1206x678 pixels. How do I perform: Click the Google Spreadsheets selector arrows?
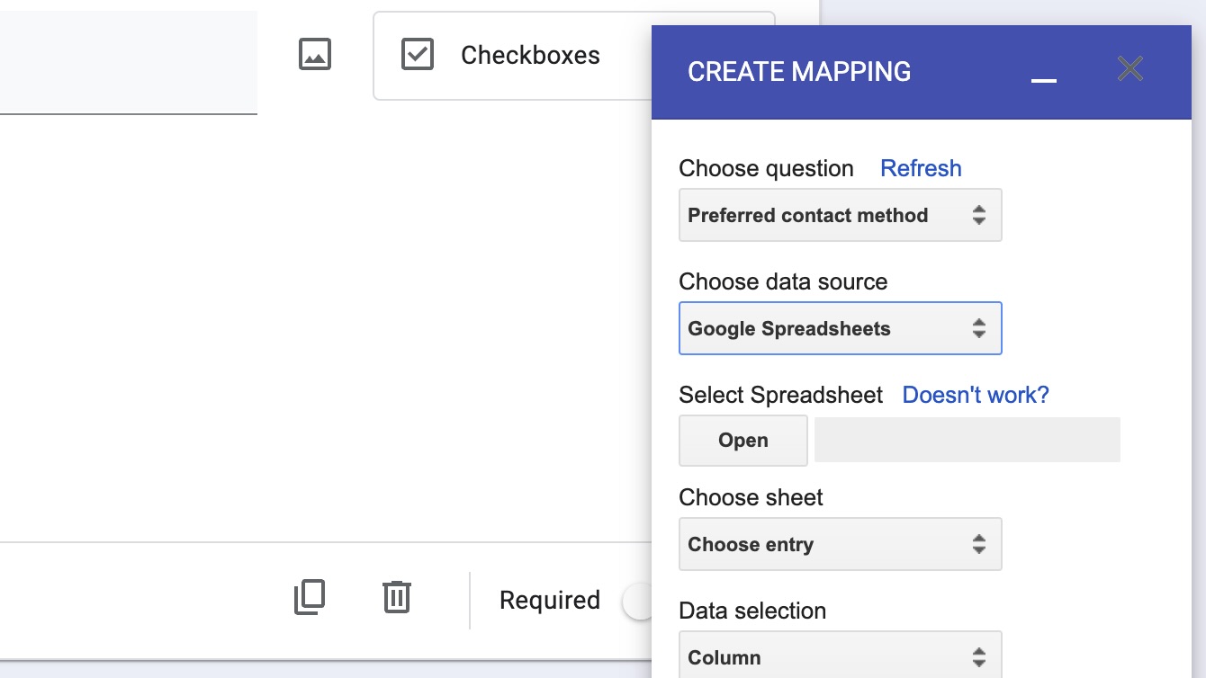tap(979, 329)
